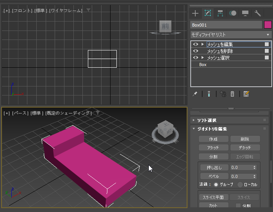The height and width of the screenshot is (212, 273).
Task: Click the ベベル button
Action: [214, 176]
